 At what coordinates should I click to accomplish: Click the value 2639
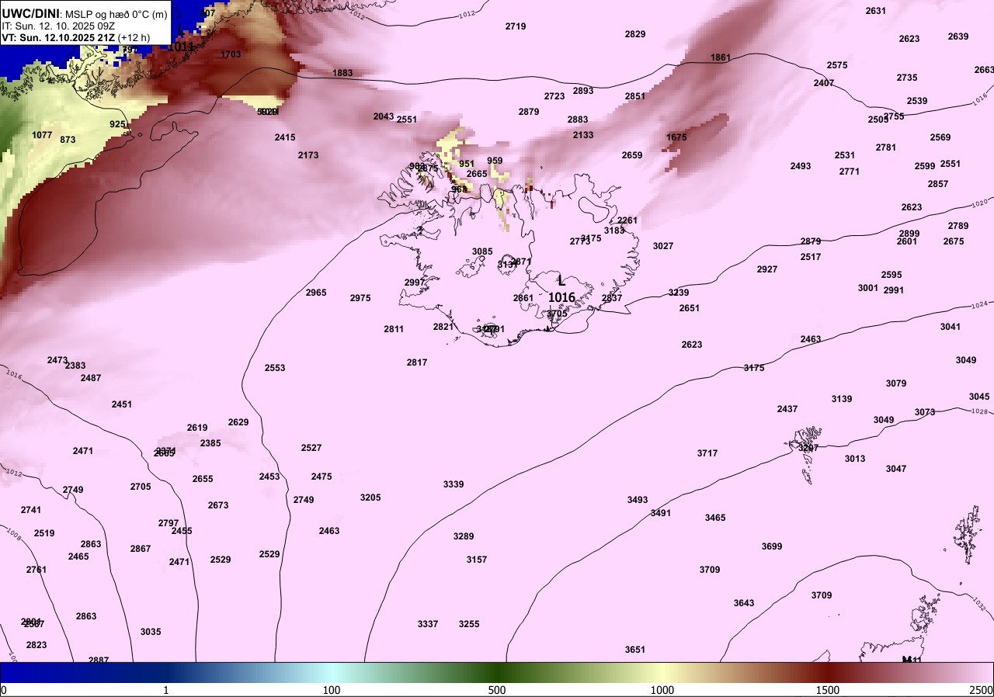click(x=958, y=36)
